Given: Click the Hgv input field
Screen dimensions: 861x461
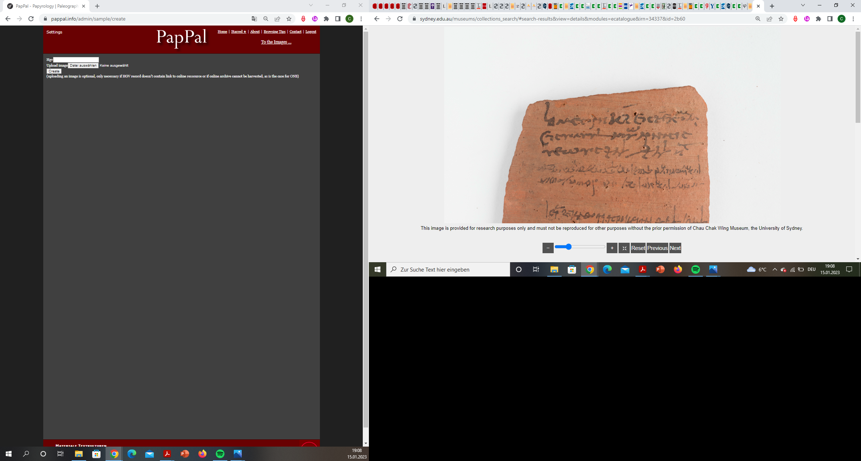Looking at the screenshot, I should coord(76,60).
